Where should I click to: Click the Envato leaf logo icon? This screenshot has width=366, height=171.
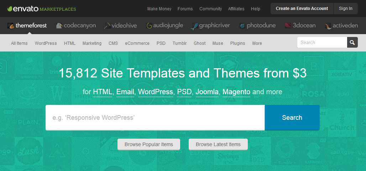10,9
